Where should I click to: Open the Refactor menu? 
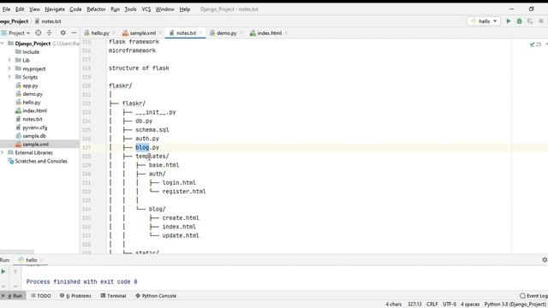[x=96, y=9]
